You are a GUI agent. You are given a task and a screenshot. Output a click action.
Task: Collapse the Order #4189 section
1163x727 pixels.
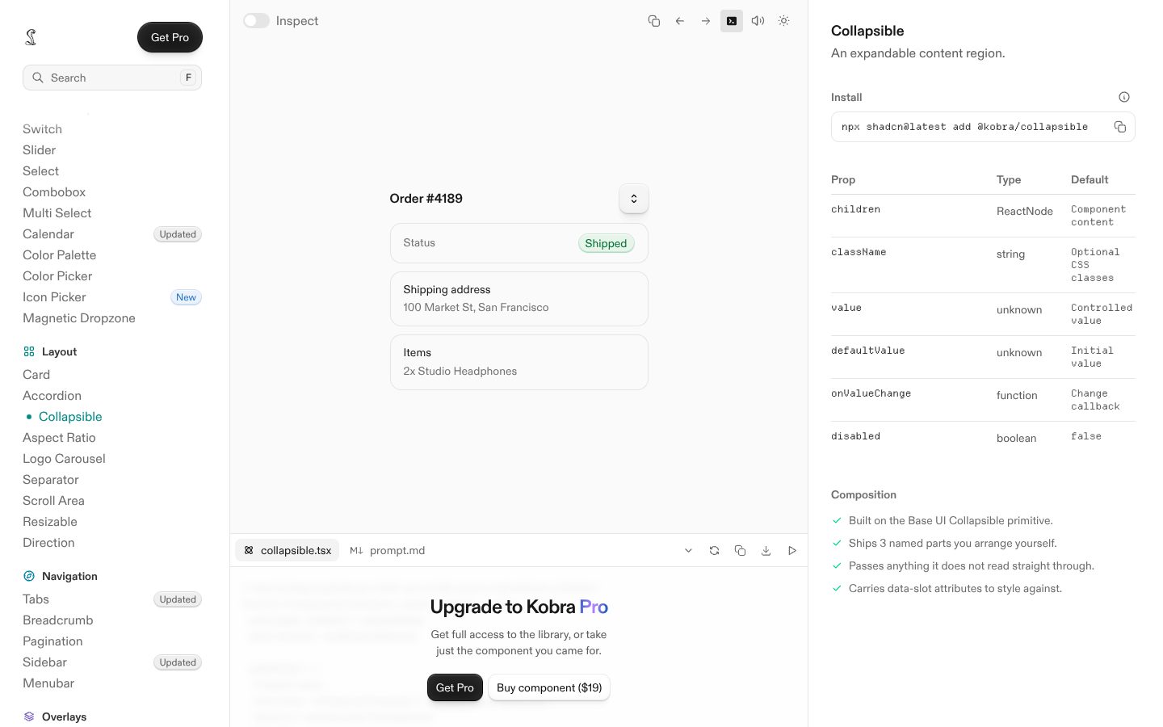coord(634,199)
